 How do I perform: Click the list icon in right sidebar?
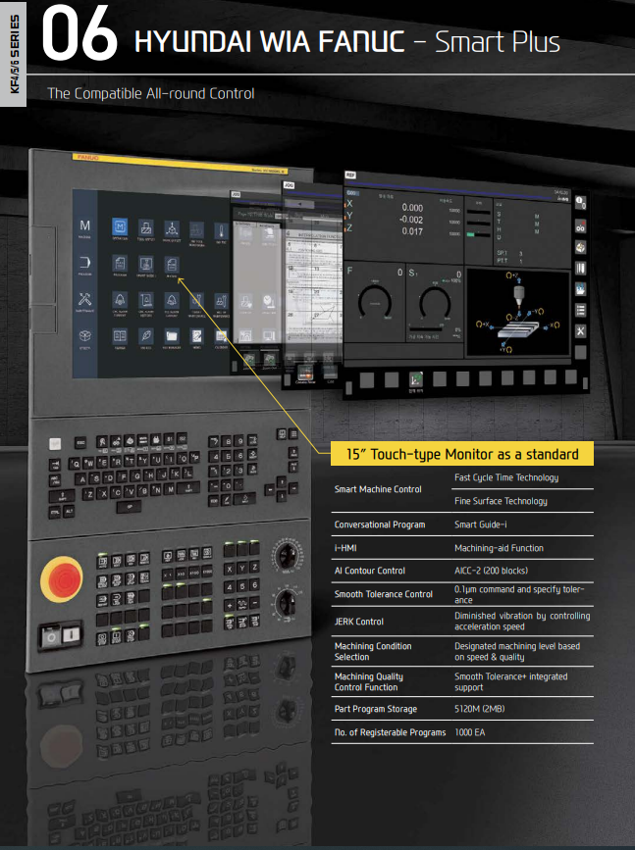580,310
